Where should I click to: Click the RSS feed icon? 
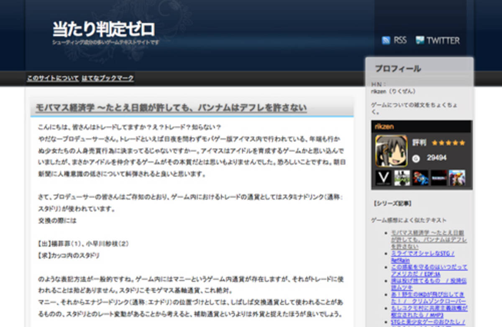386,41
